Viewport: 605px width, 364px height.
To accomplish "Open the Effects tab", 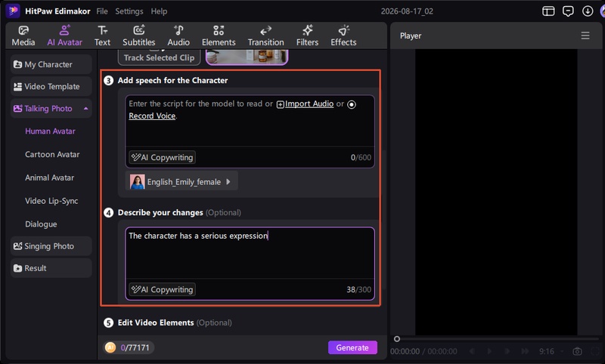I will tap(343, 35).
